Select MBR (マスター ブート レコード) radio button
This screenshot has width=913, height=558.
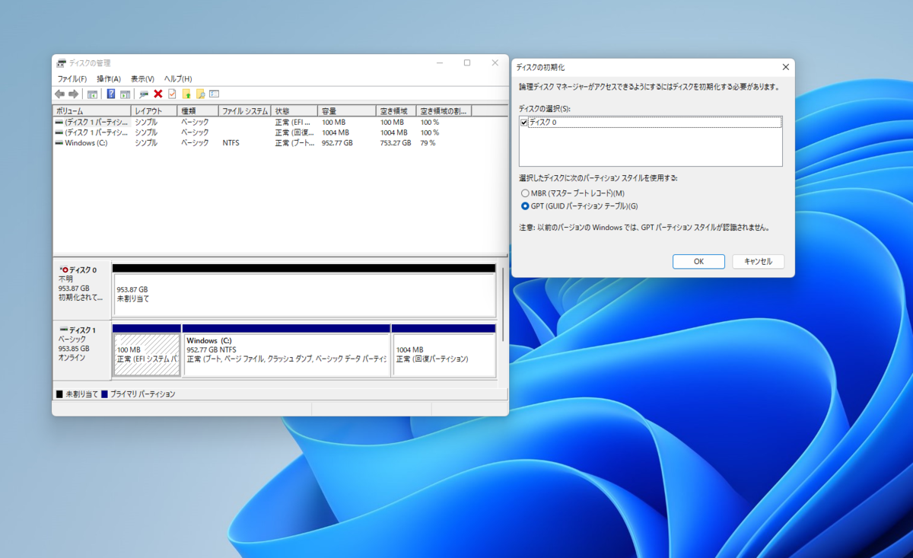coord(525,193)
